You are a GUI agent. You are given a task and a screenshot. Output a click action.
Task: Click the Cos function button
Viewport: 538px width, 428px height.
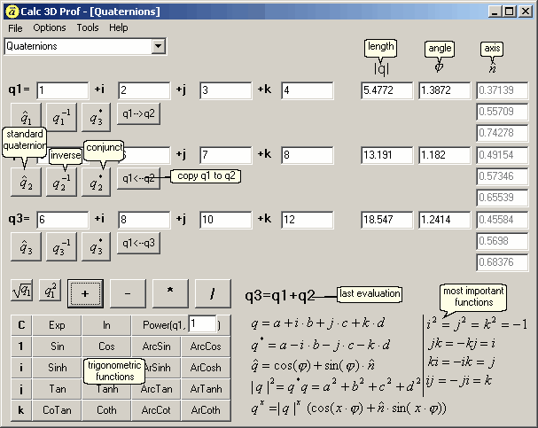pyautogui.click(x=106, y=346)
